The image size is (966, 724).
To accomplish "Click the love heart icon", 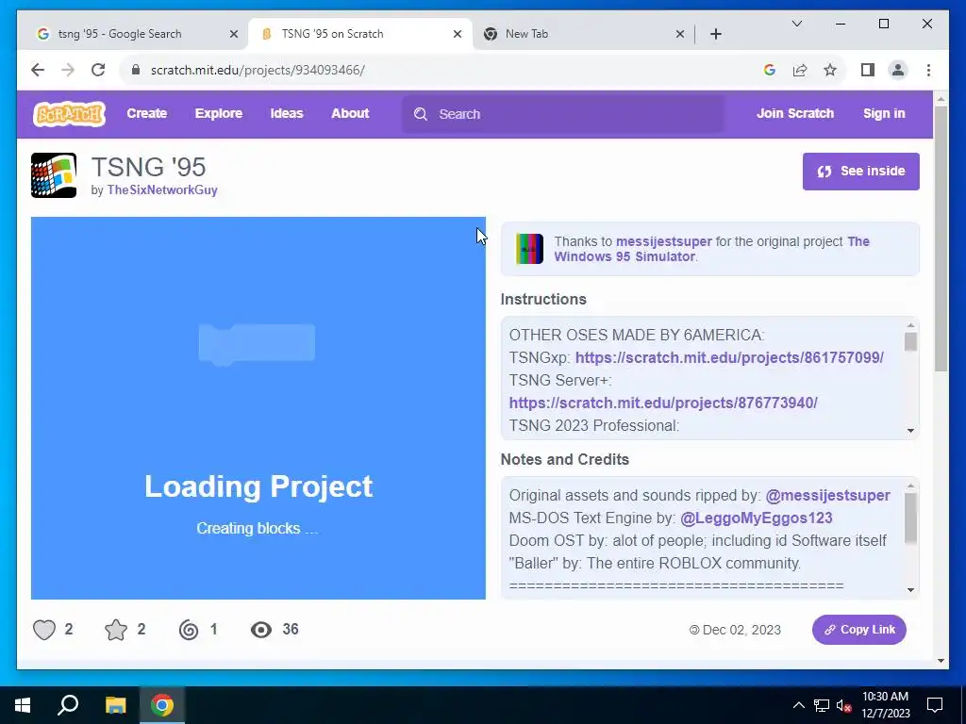I will tap(44, 630).
